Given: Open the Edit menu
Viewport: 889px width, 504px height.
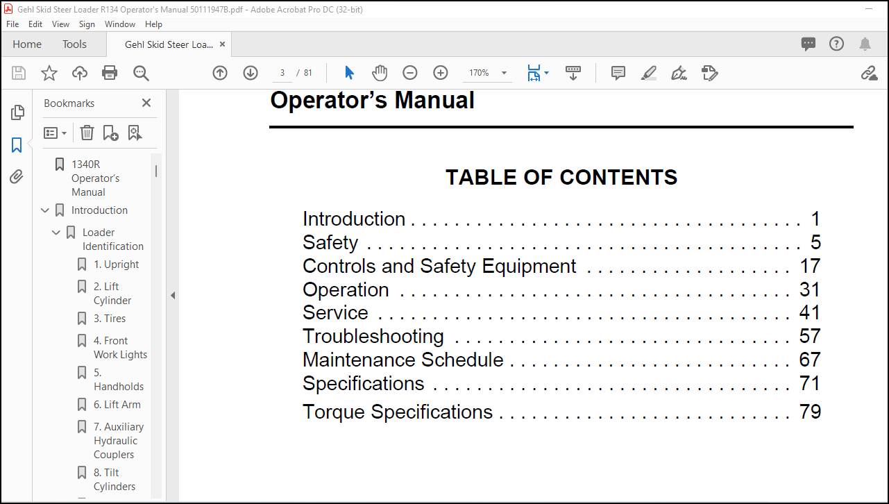Looking at the screenshot, I should (35, 24).
